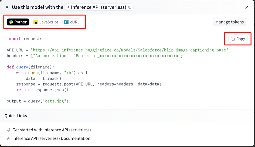Open Manage tokens

(229, 22)
